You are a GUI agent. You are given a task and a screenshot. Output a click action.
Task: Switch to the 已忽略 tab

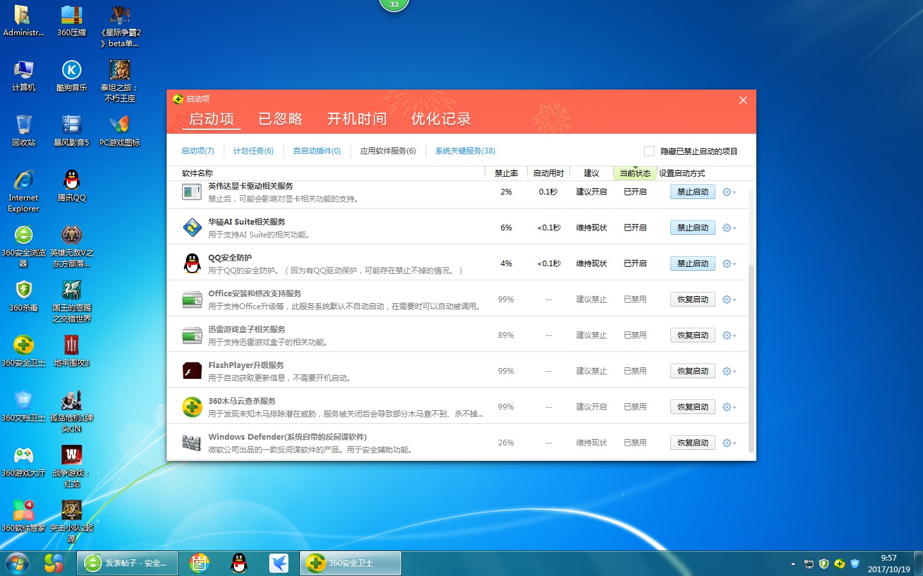pyautogui.click(x=280, y=119)
